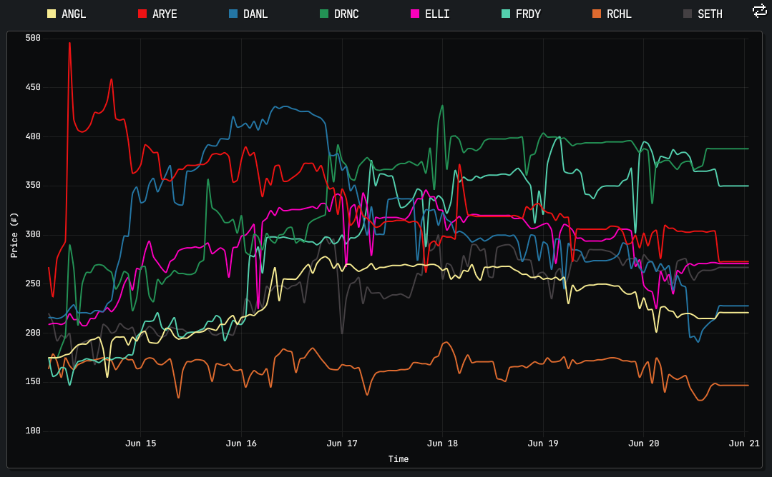This screenshot has width=772, height=477.
Task: Click the 450 price axis value
Action: [33, 87]
